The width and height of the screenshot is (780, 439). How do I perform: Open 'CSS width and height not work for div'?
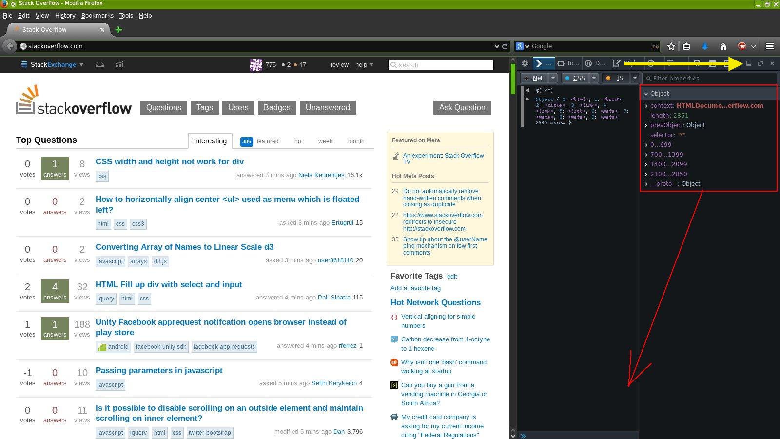click(170, 162)
